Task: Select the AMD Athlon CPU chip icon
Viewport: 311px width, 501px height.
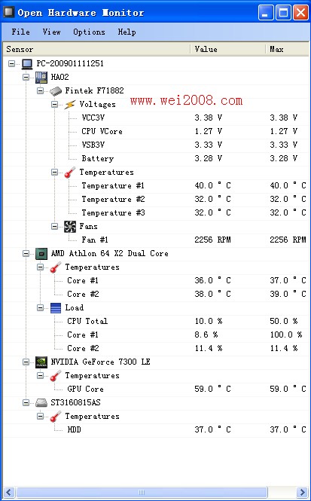Action: (41, 254)
